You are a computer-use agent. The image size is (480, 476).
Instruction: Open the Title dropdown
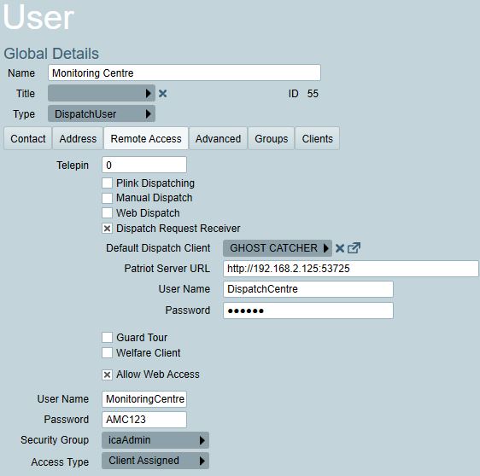pos(102,93)
